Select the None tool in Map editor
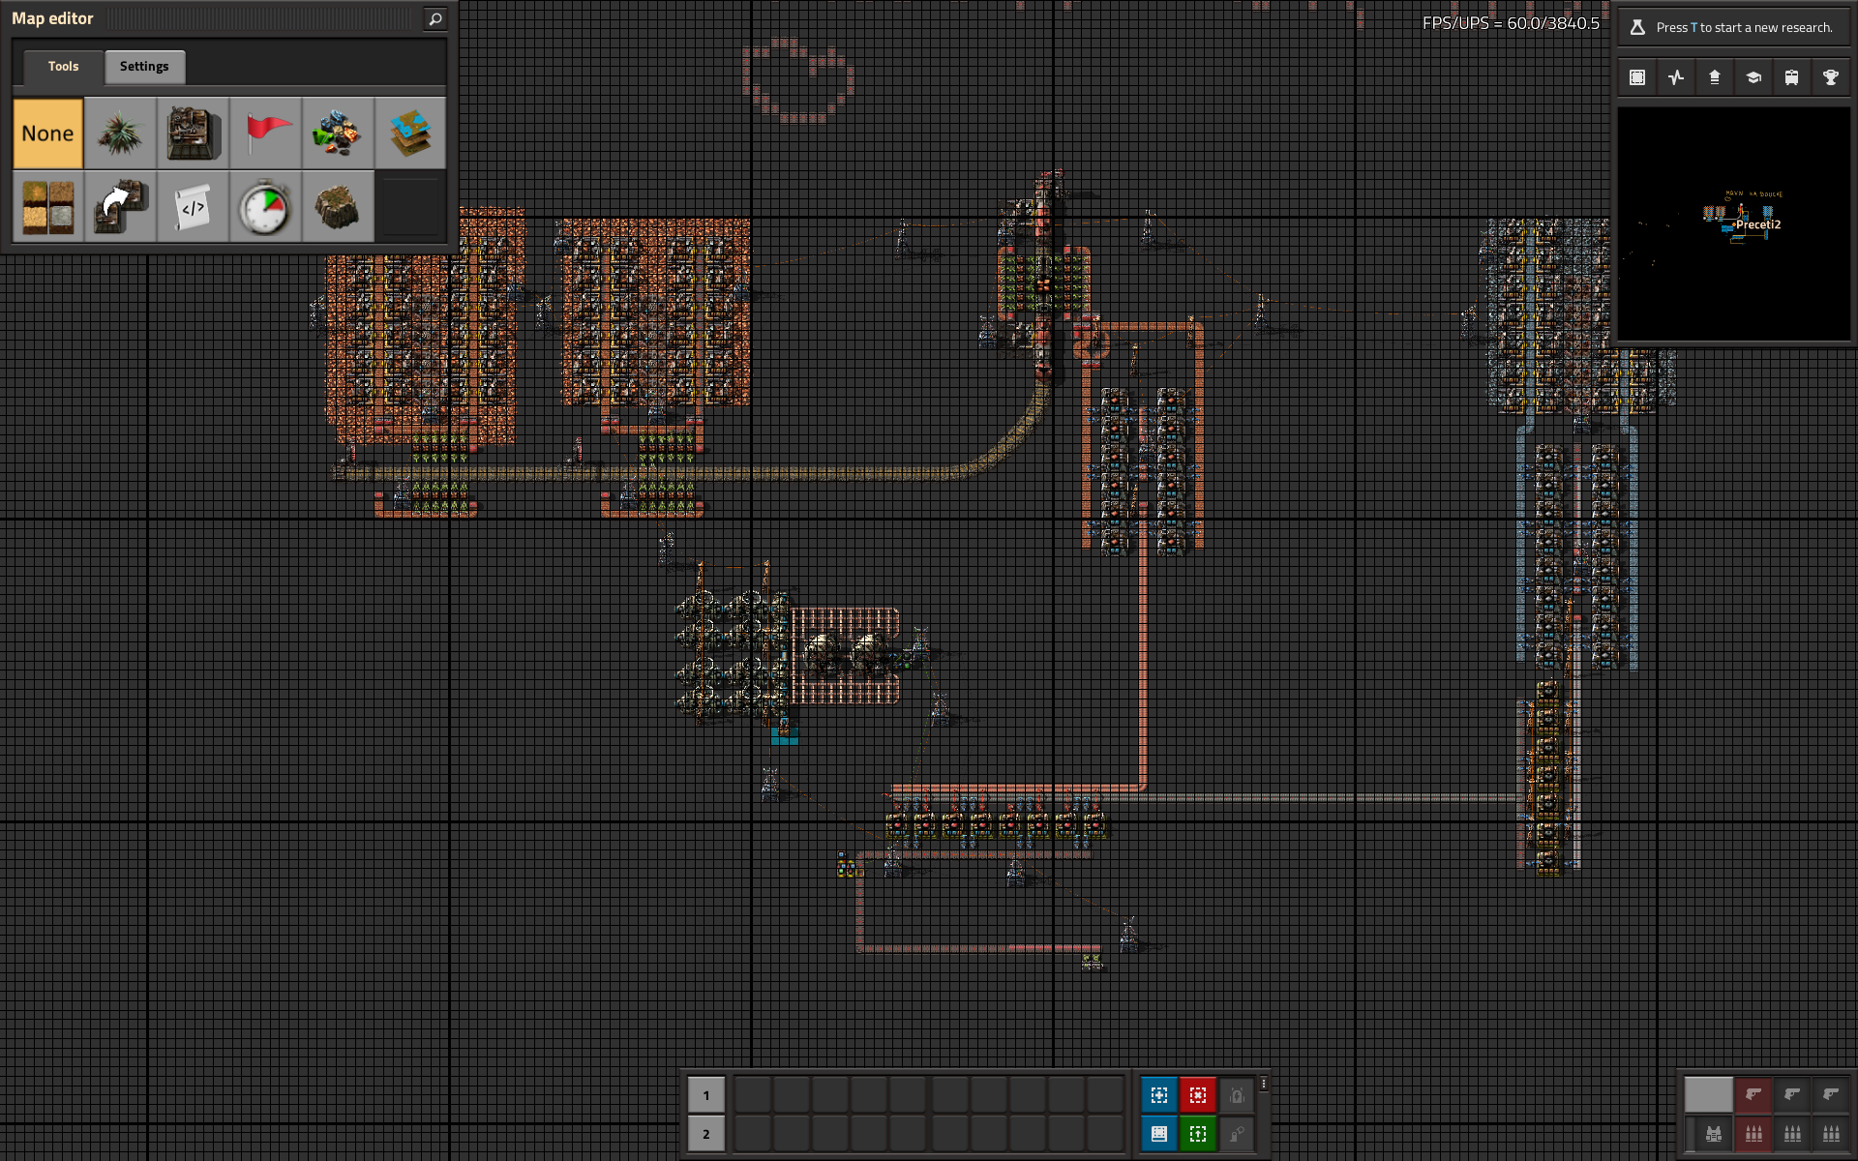 pyautogui.click(x=47, y=134)
